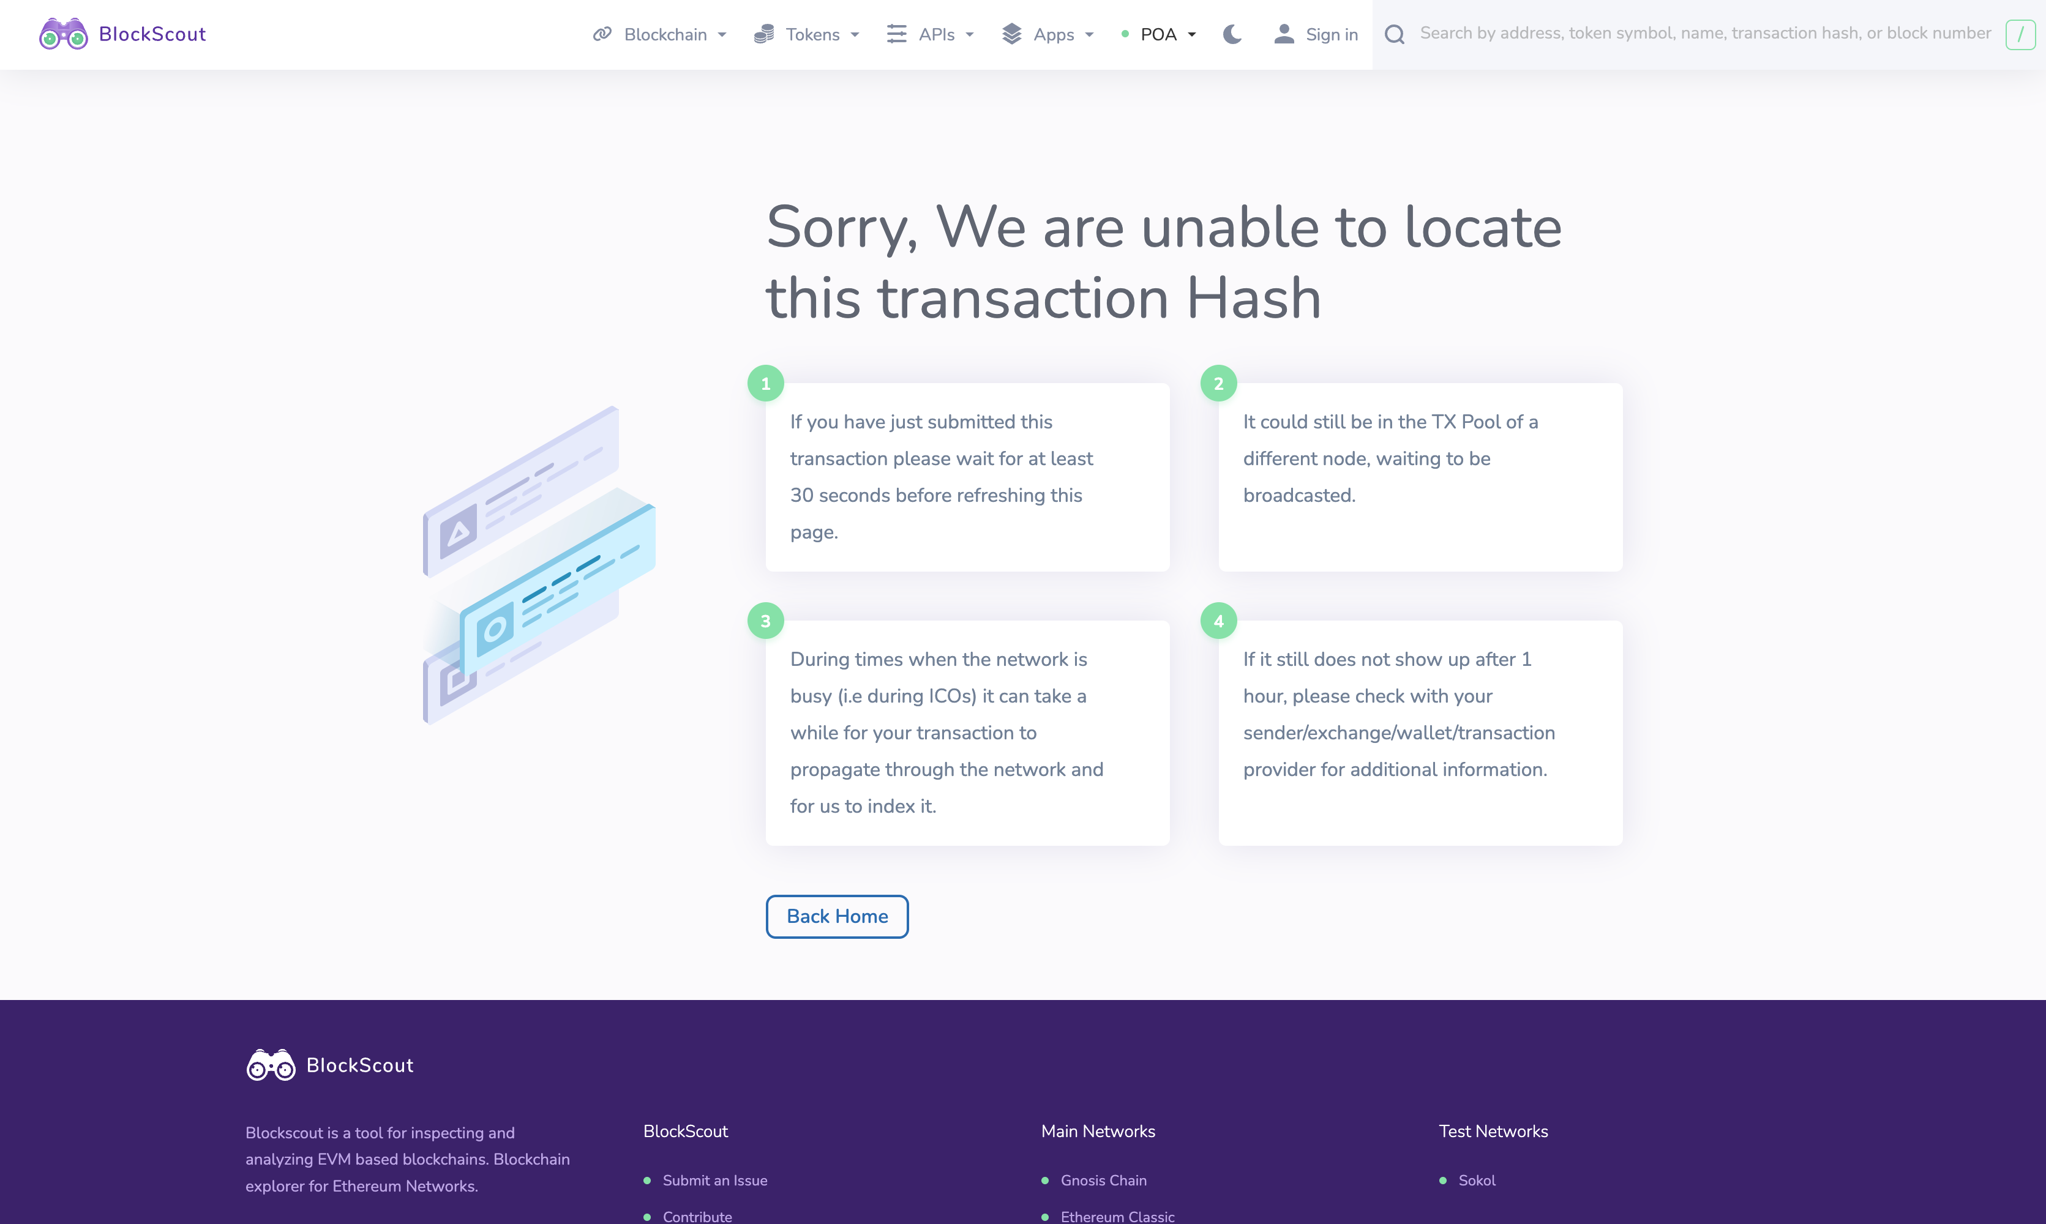The image size is (2046, 1224).
Task: Click the BlockScout binoculars logo in header
Action: pyautogui.click(x=64, y=34)
